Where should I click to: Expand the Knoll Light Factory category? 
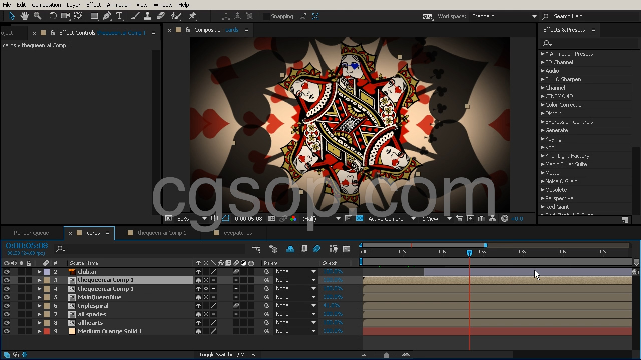pos(542,156)
